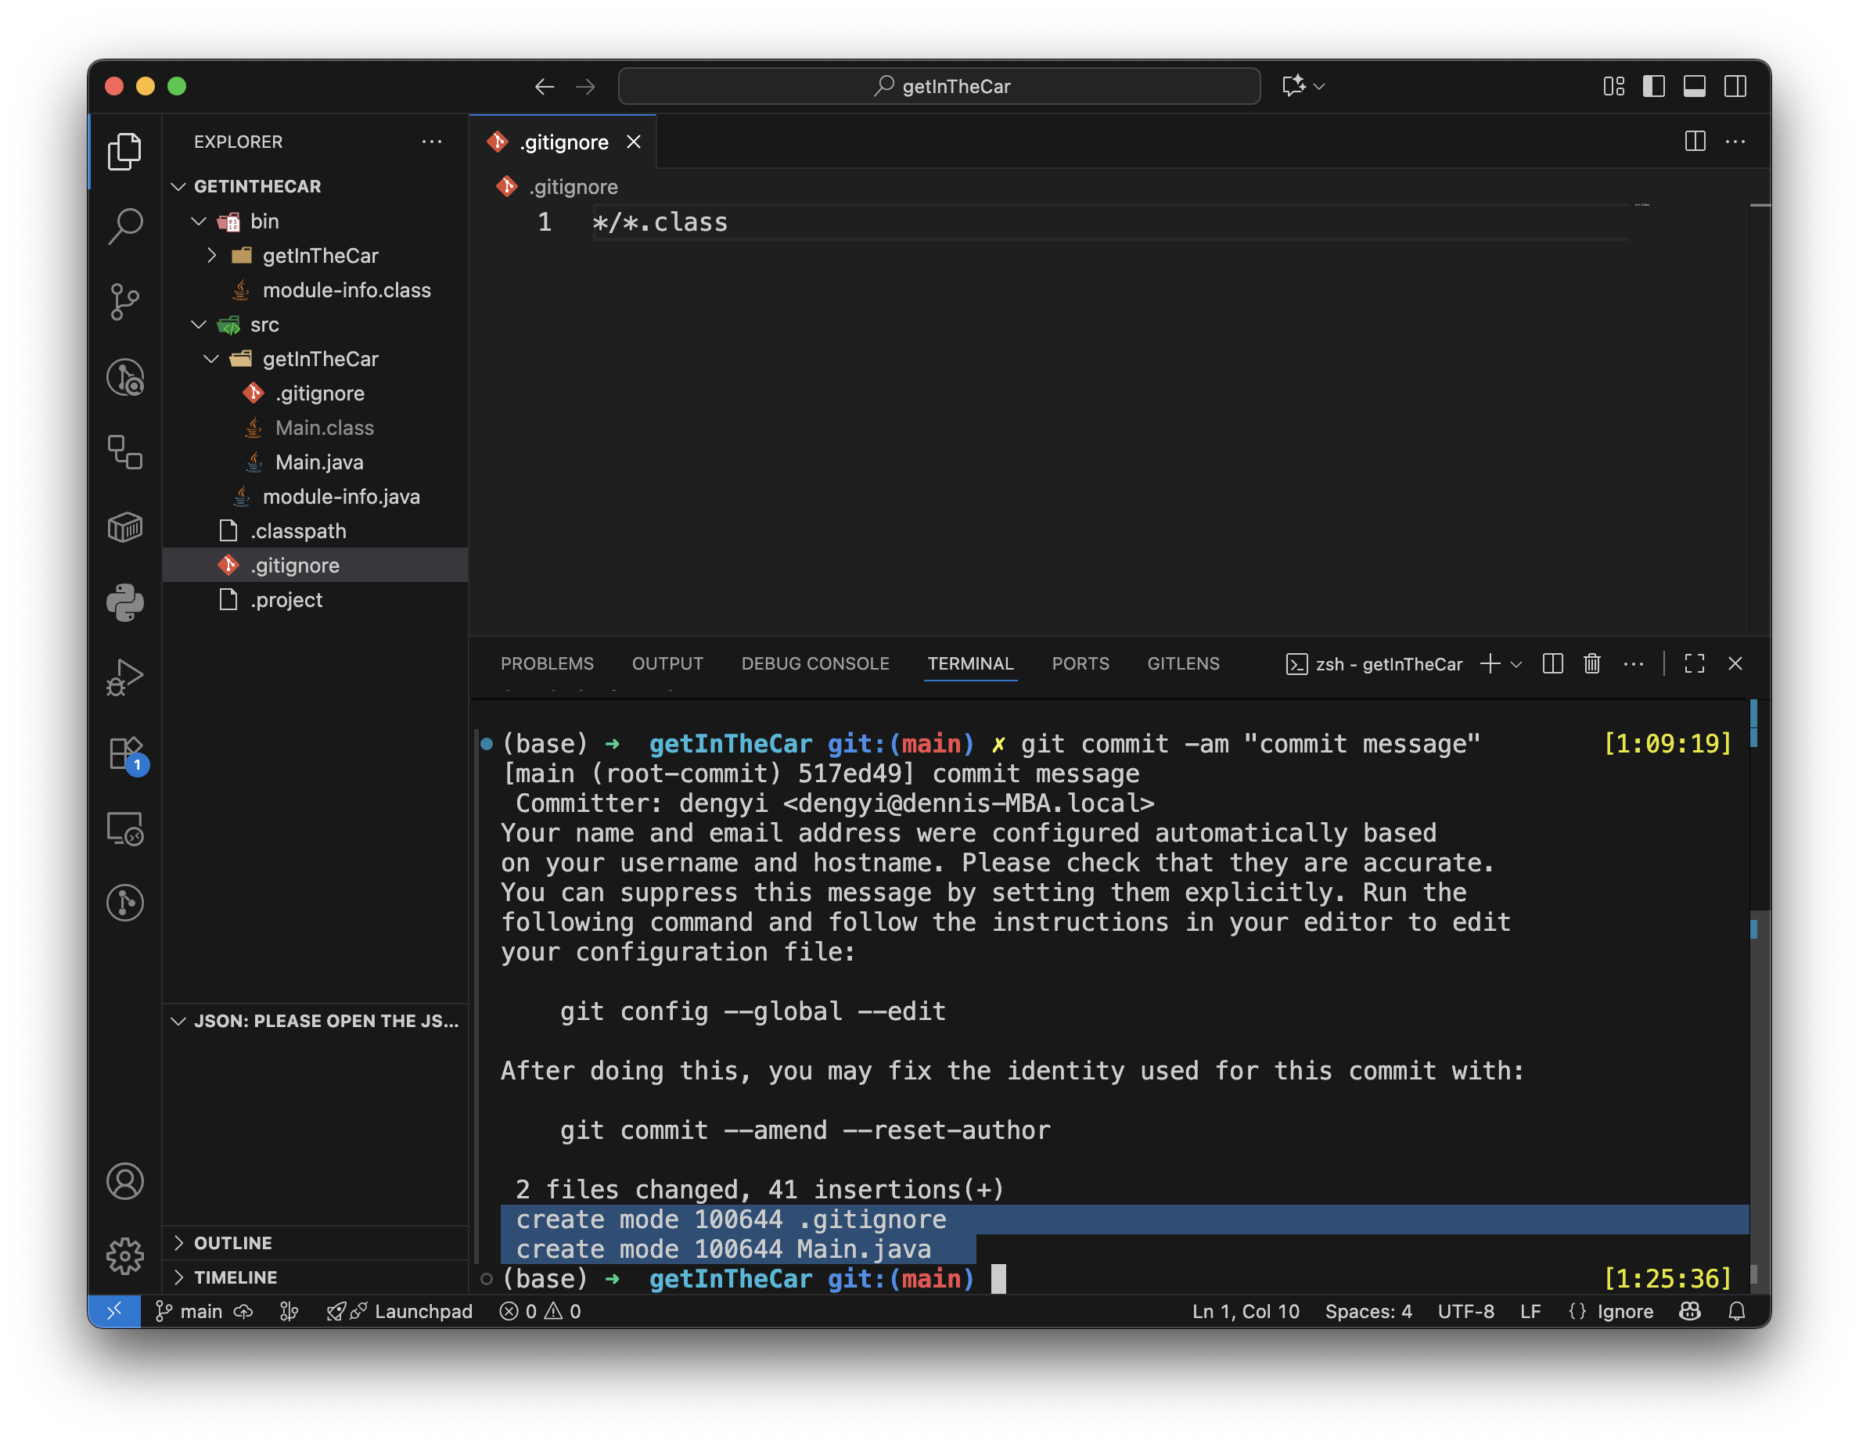Screen dimensions: 1859x1444
Task: Collapse the bin folder in Explorer
Action: point(198,221)
